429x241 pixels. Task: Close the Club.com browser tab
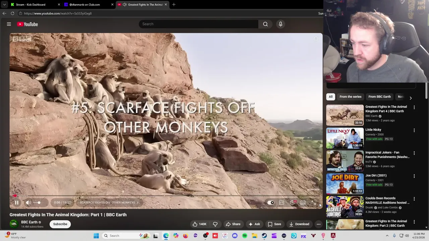pyautogui.click(x=112, y=5)
